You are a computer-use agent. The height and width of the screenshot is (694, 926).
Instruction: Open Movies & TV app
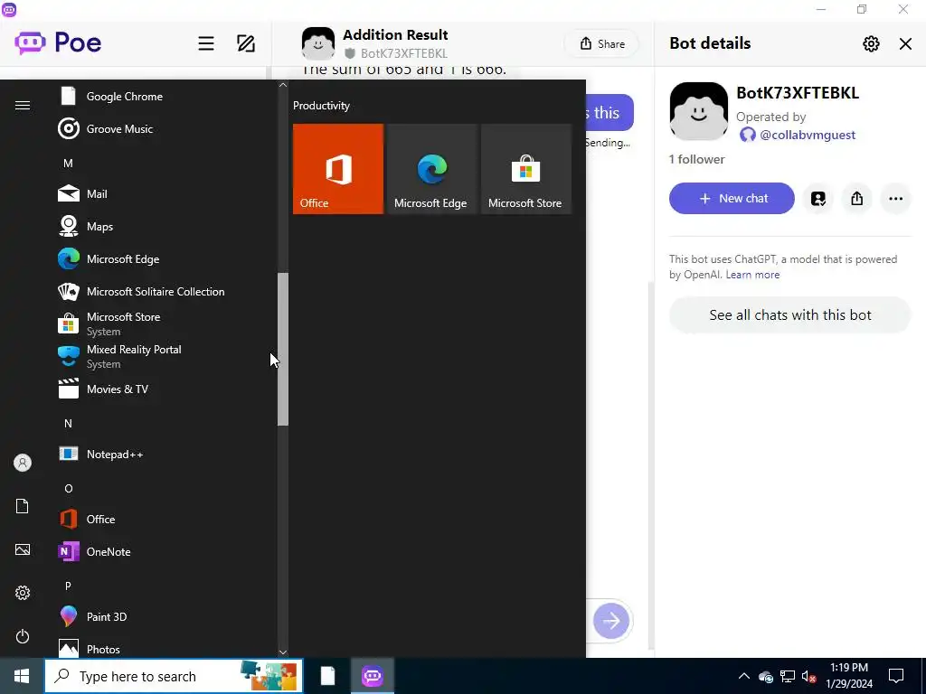[x=165, y=389]
